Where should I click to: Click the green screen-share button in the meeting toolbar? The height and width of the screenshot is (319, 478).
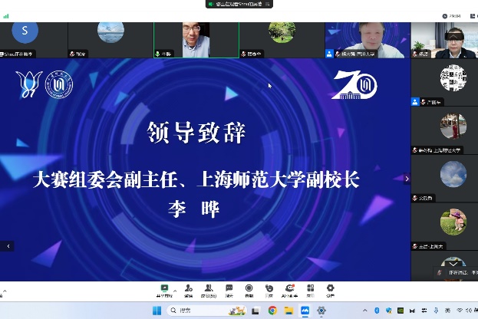164,291
